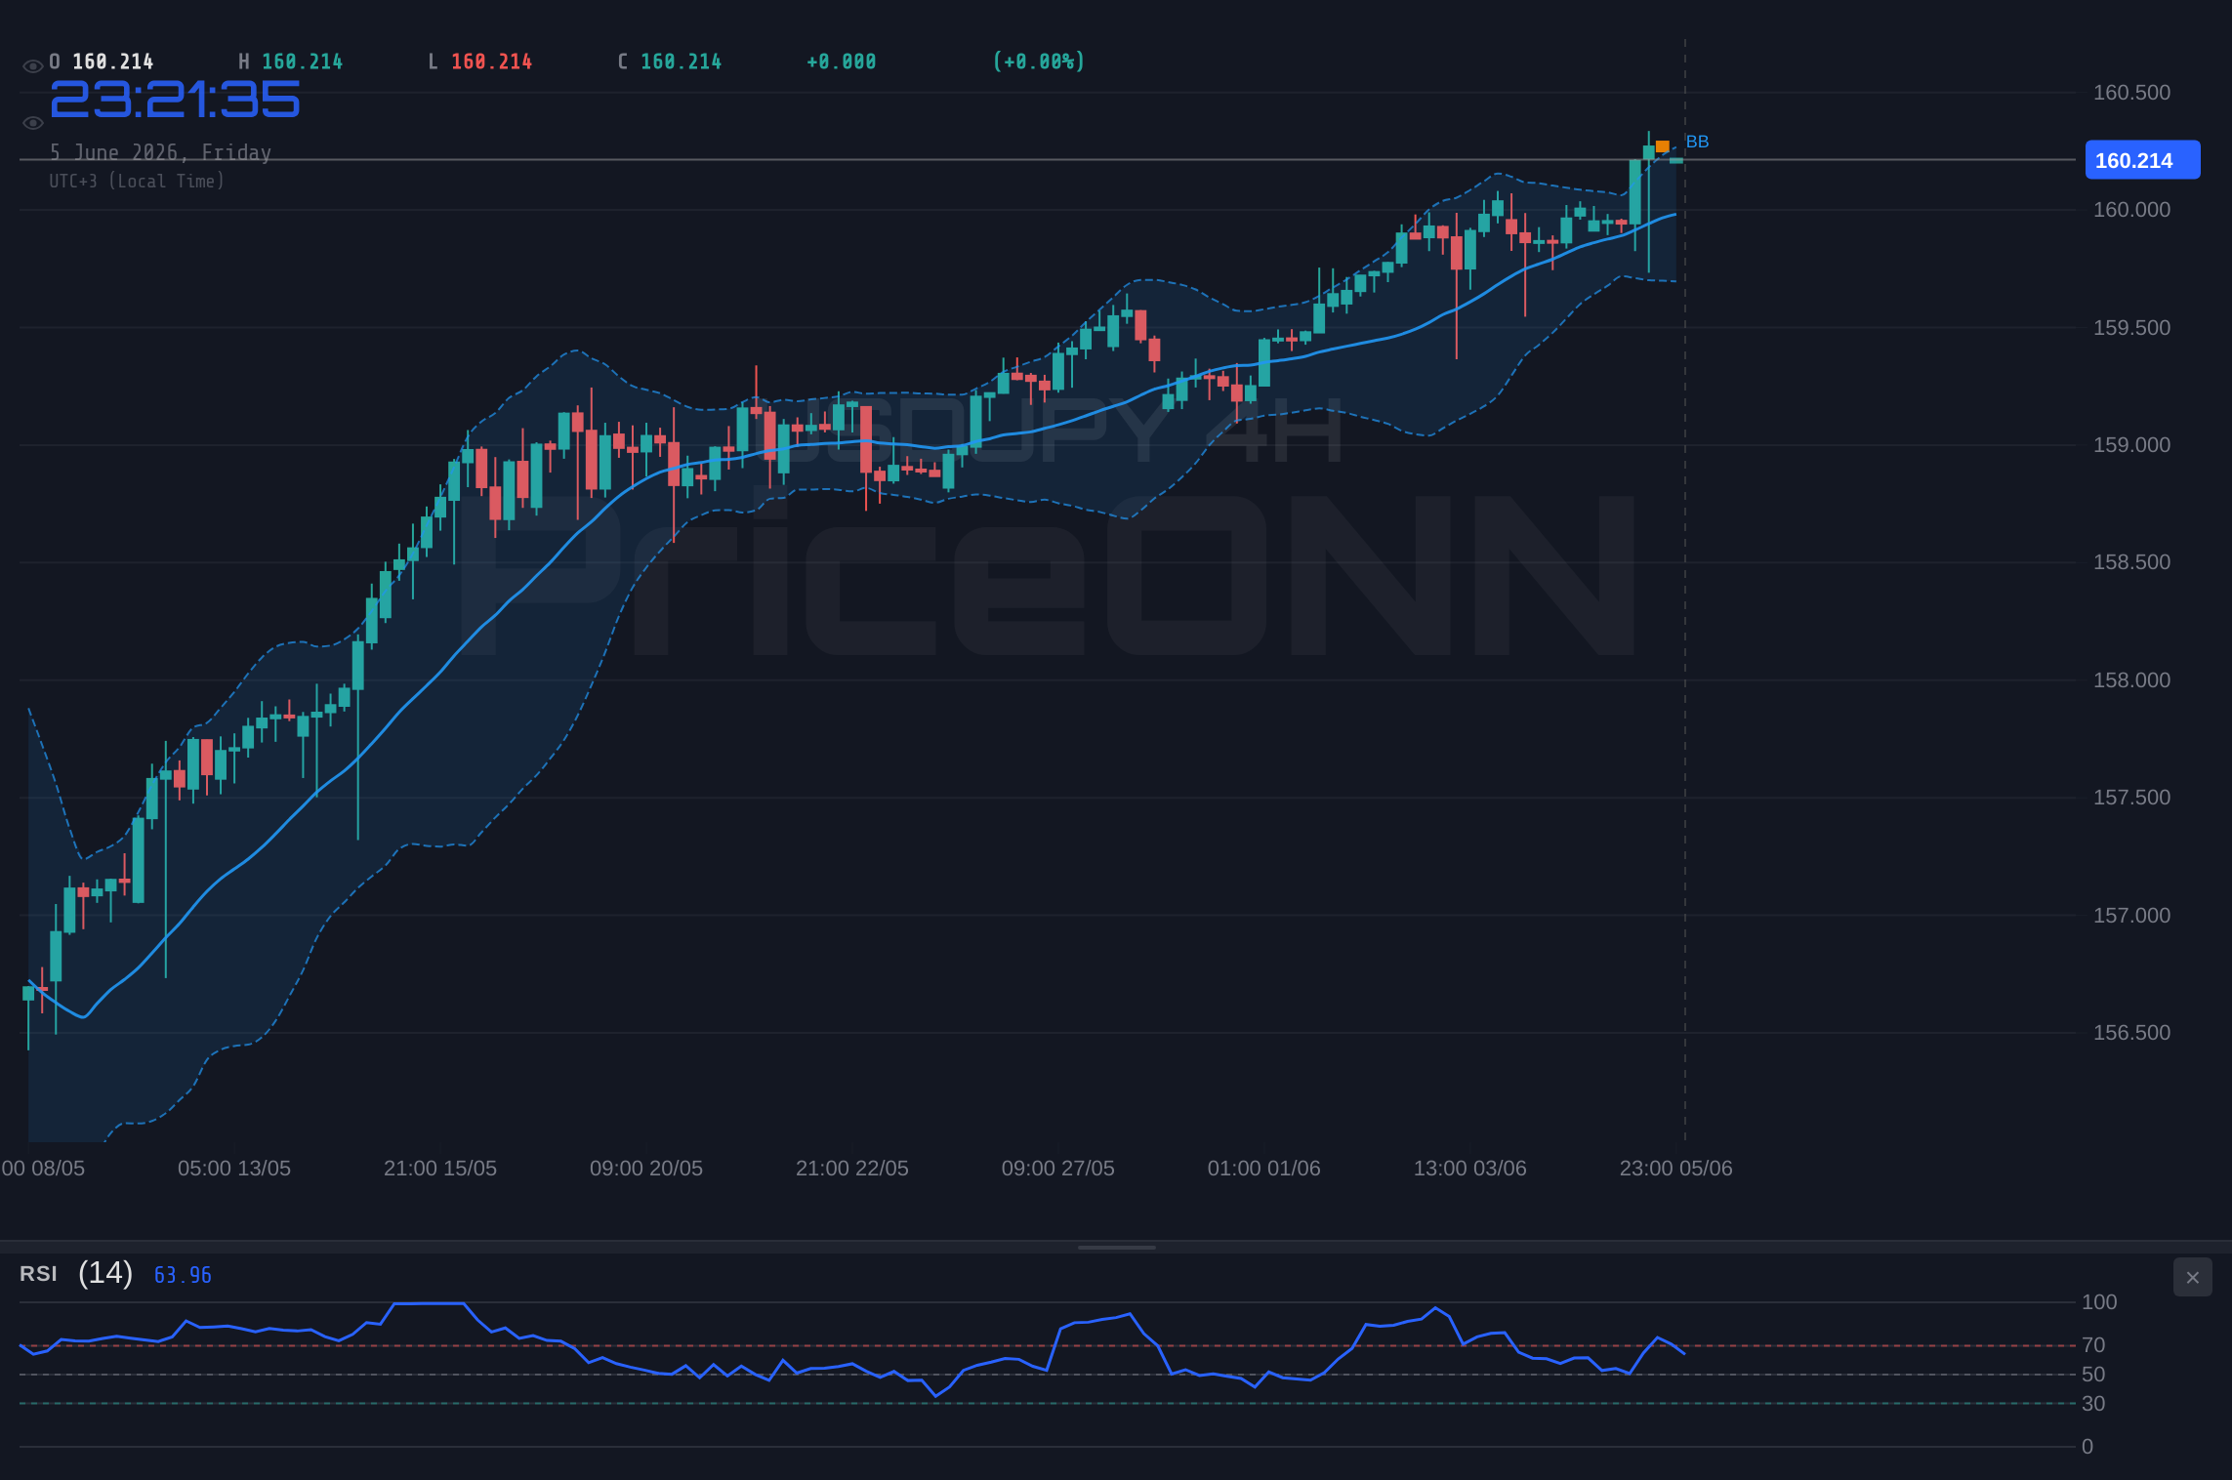Click the orange square marker near BB

pyautogui.click(x=1662, y=146)
